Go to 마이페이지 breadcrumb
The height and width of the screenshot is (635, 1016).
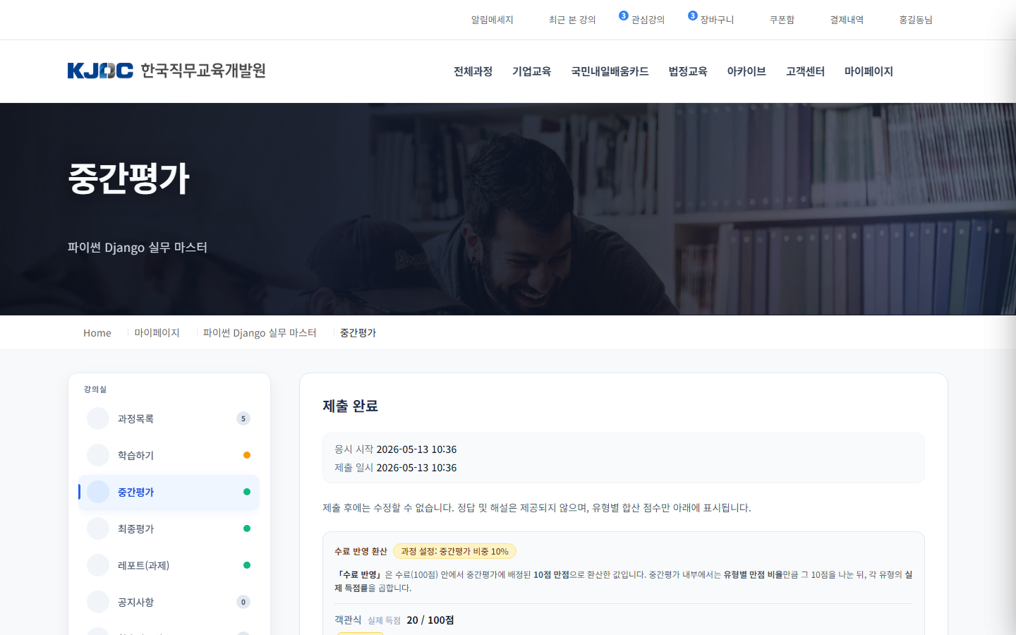click(157, 333)
